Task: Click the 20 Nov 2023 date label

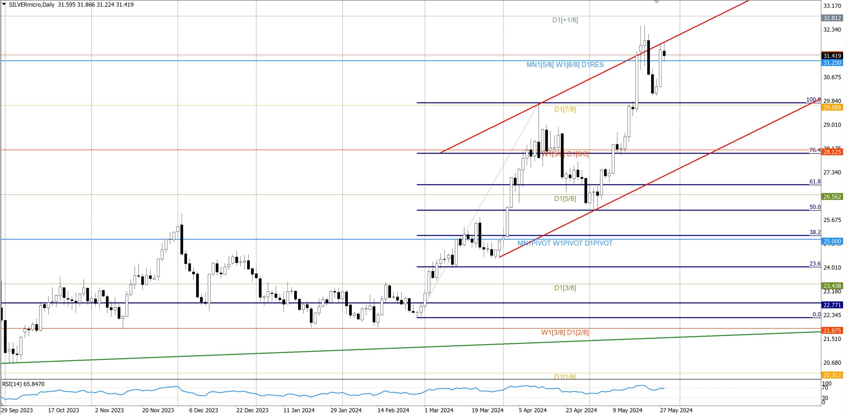Action: point(158,410)
